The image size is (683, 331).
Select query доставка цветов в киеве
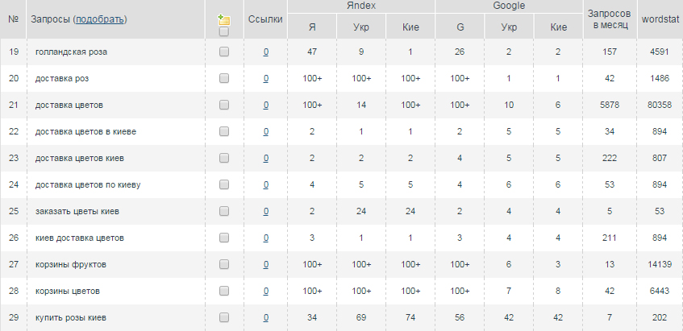click(x=85, y=131)
